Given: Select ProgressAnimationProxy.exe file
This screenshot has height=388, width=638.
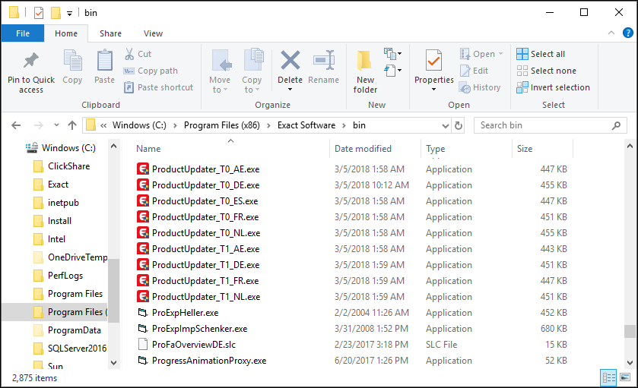Looking at the screenshot, I should pyautogui.click(x=209, y=361).
